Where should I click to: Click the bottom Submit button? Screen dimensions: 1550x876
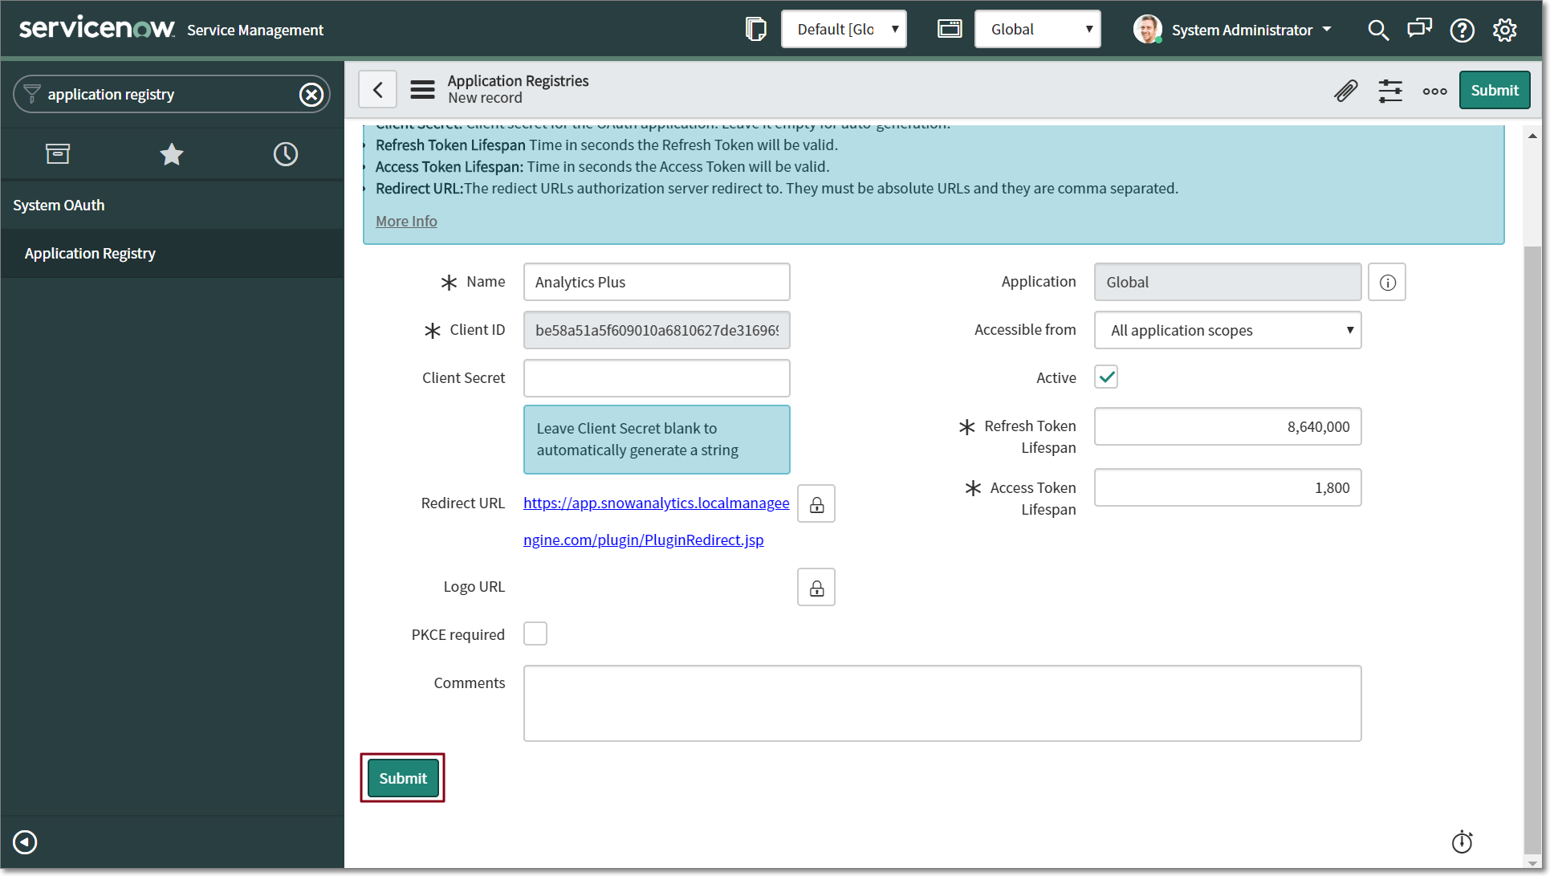(x=403, y=778)
